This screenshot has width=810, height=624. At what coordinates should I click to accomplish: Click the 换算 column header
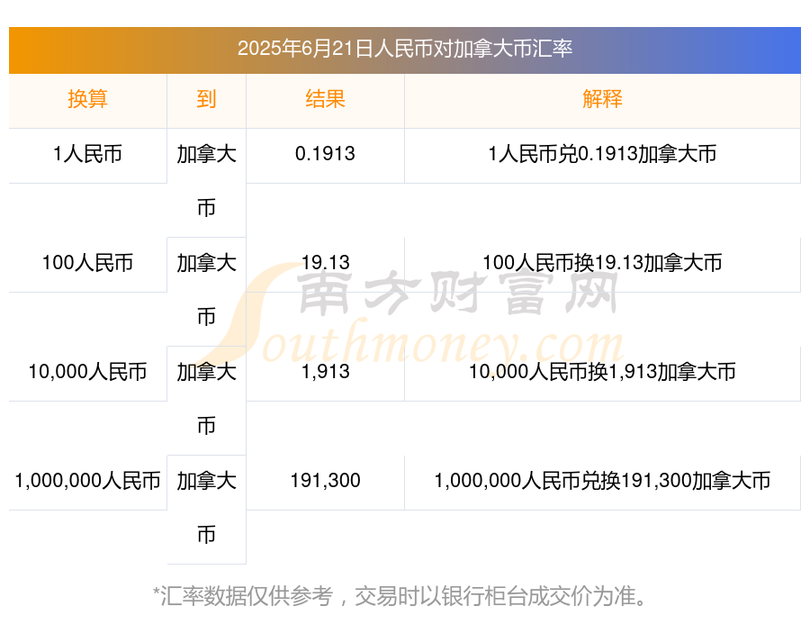pyautogui.click(x=88, y=99)
